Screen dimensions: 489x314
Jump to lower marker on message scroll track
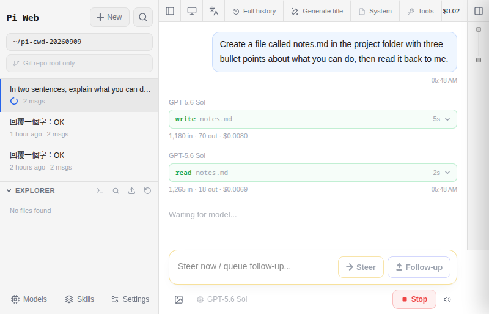pos(479,60)
